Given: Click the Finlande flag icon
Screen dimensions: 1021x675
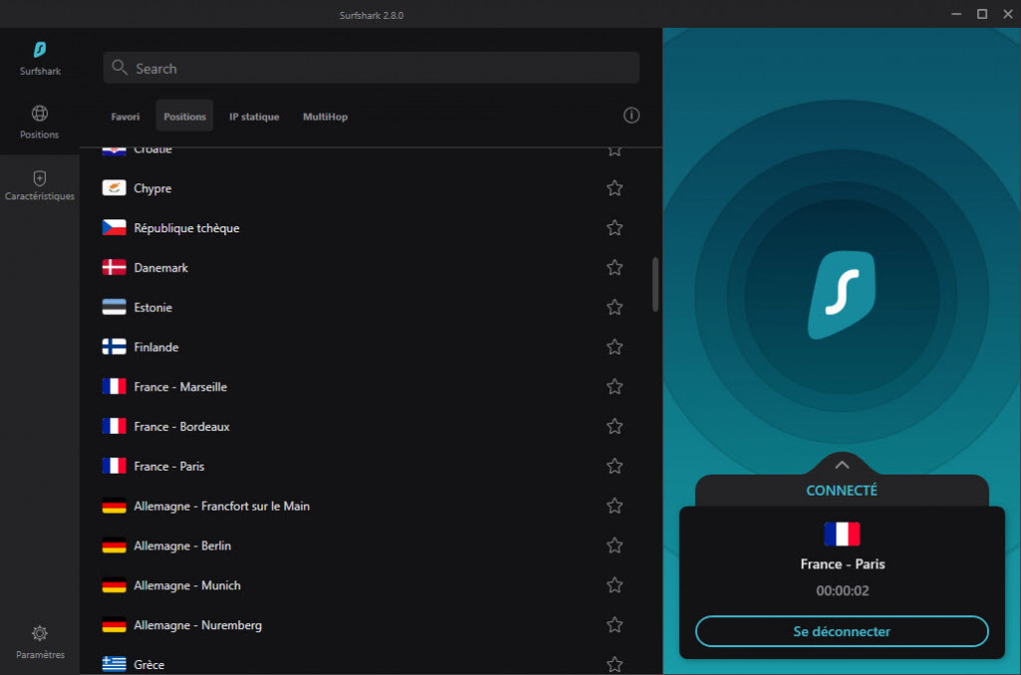Looking at the screenshot, I should click(x=114, y=347).
